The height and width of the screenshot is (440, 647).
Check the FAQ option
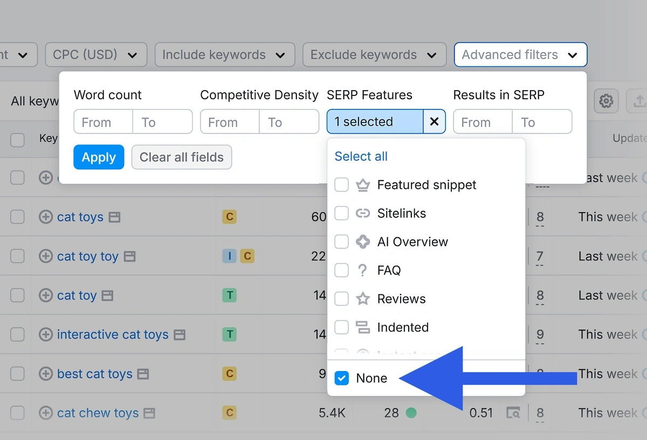pos(342,271)
